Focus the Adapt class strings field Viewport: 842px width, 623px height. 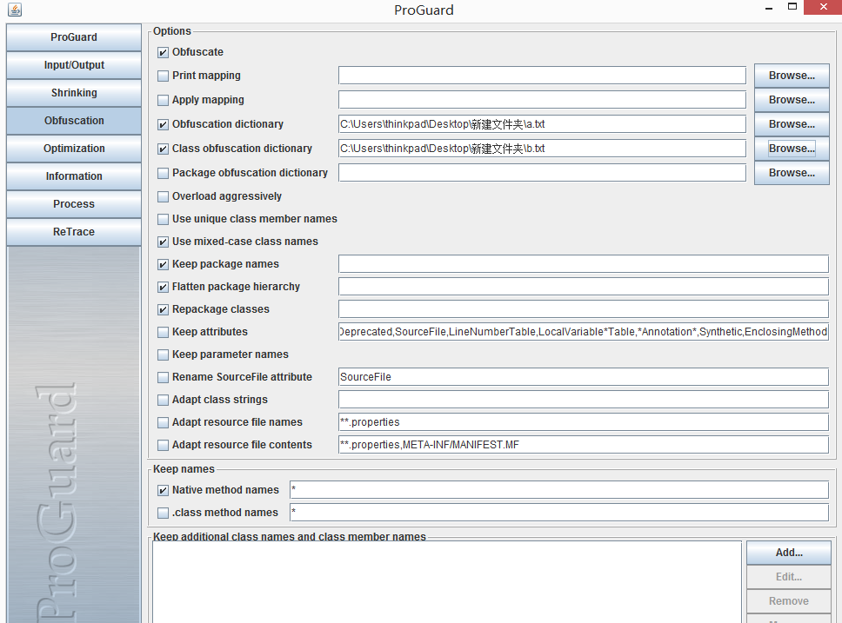coord(584,399)
